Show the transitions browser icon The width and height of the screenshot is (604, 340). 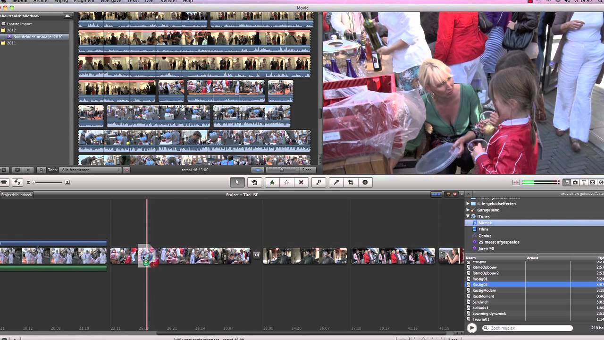click(x=592, y=182)
